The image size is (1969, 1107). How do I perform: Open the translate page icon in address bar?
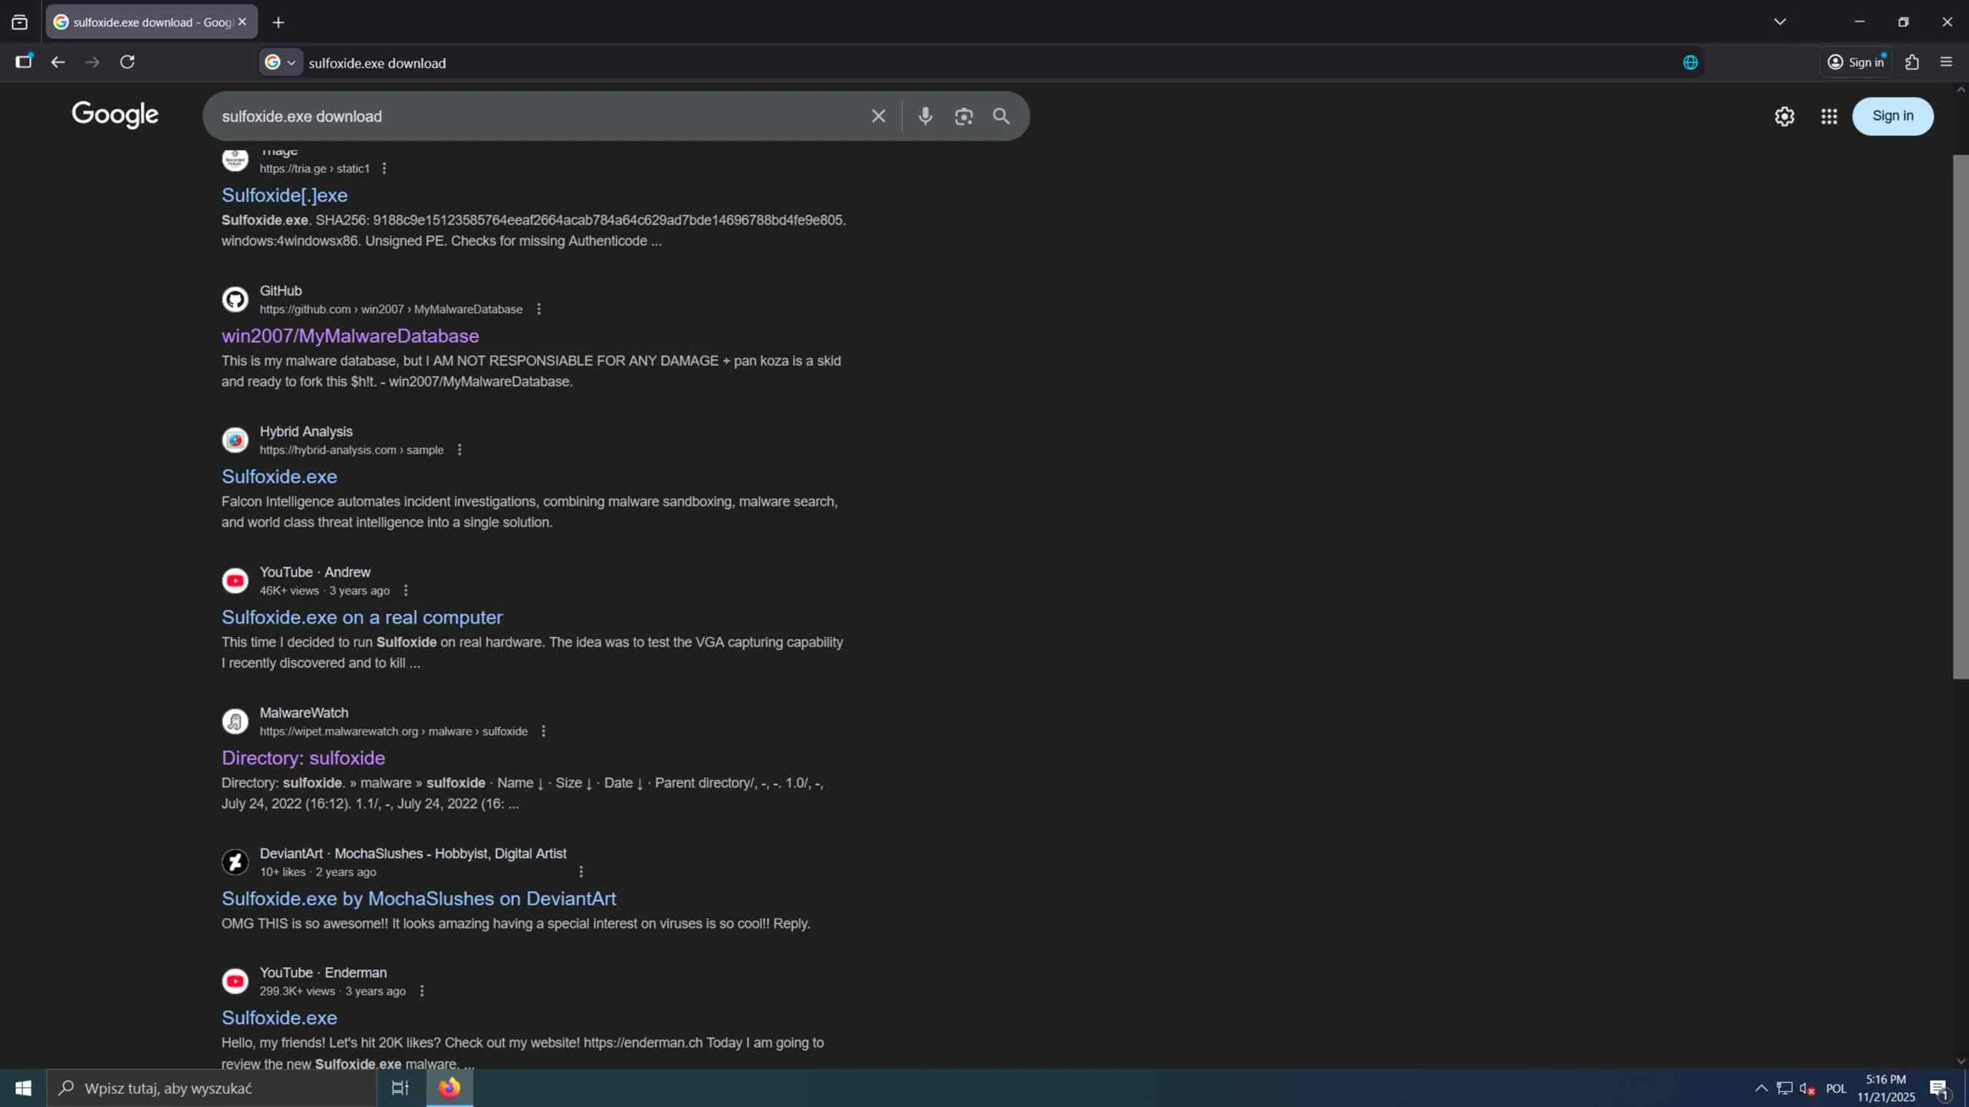[1690, 63]
